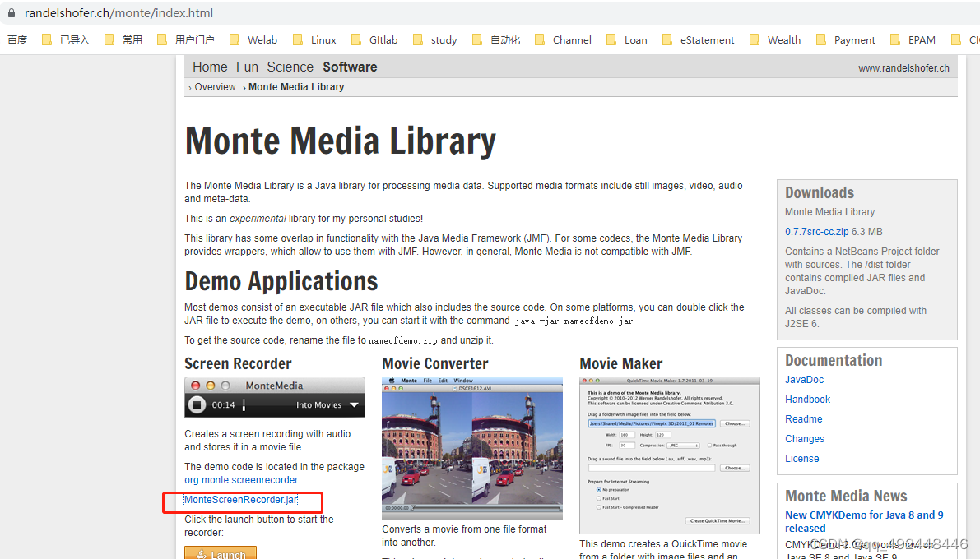Image resolution: width=980 pixels, height=559 pixels.
Task: Click the Java coffee icon on the Launch button
Action: 202,554
